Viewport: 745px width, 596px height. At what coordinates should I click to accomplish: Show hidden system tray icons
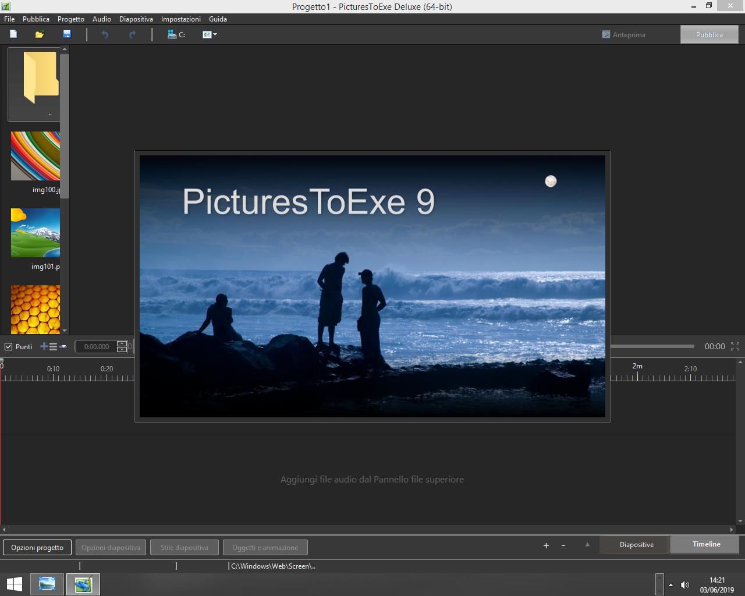pyautogui.click(x=670, y=585)
